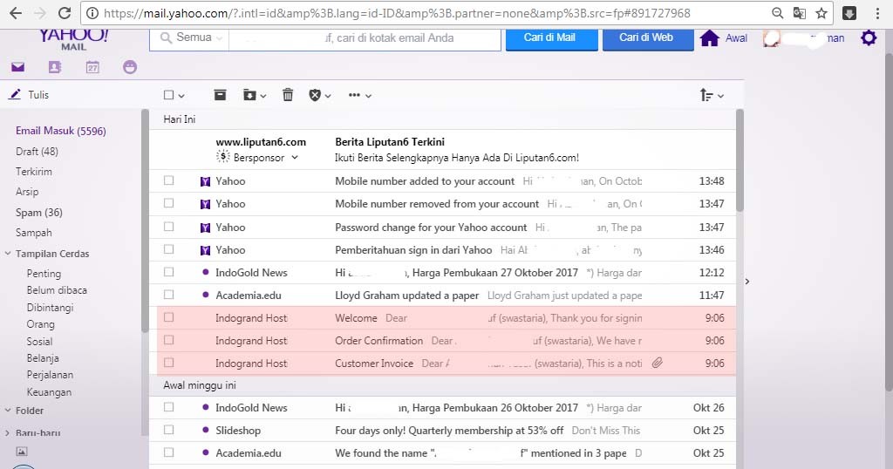Click the messenger smiley icon
The width and height of the screenshot is (893, 469).
pyautogui.click(x=130, y=67)
